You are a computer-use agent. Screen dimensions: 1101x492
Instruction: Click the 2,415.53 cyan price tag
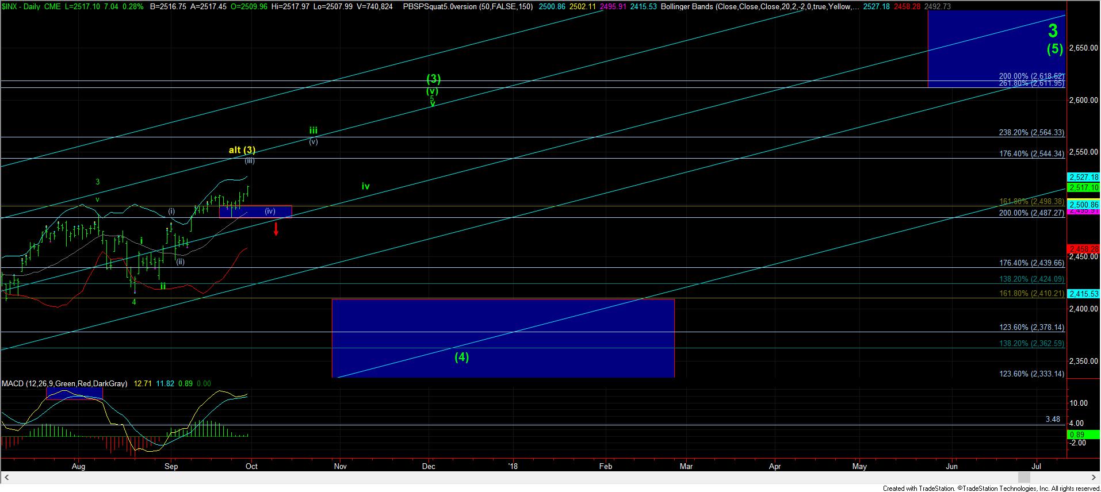tap(1084, 294)
